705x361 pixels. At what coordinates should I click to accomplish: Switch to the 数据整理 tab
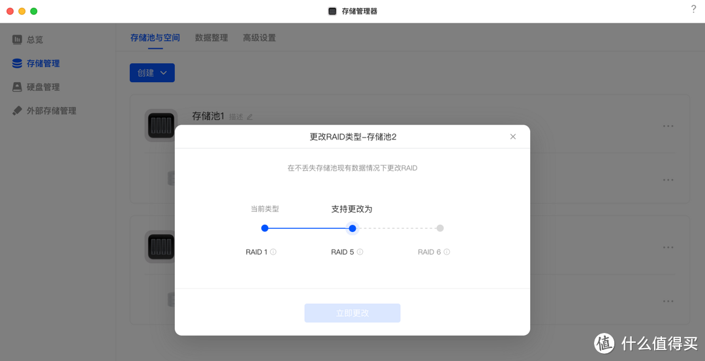coord(211,38)
